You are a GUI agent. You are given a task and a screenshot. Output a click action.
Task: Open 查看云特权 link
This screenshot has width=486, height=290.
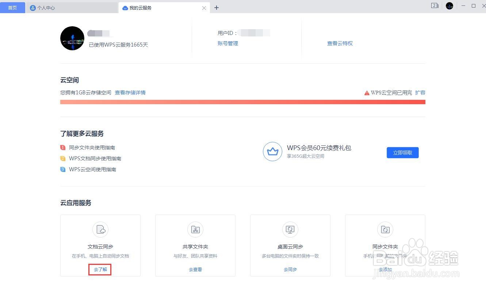tap(340, 43)
